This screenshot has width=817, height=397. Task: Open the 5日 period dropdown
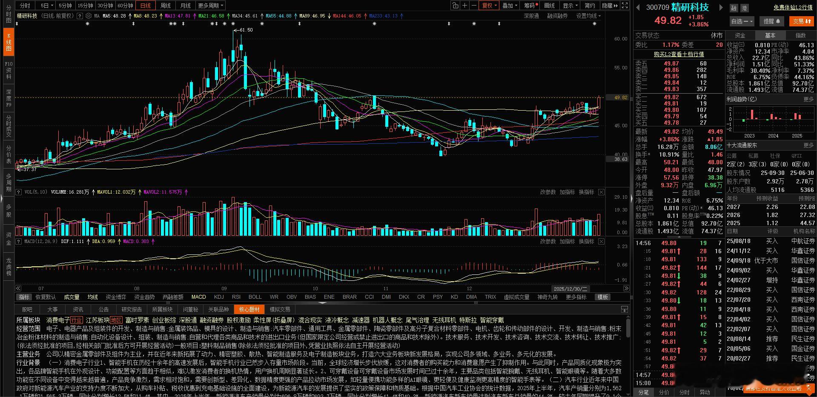(x=47, y=6)
